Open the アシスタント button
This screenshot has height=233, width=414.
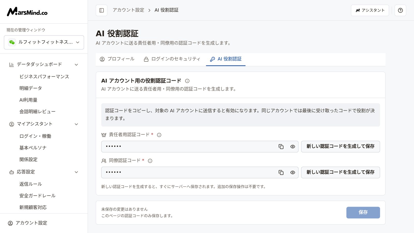[370, 10]
